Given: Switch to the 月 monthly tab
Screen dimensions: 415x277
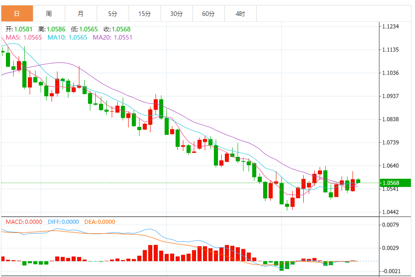Looking at the screenshot, I should [81, 14].
